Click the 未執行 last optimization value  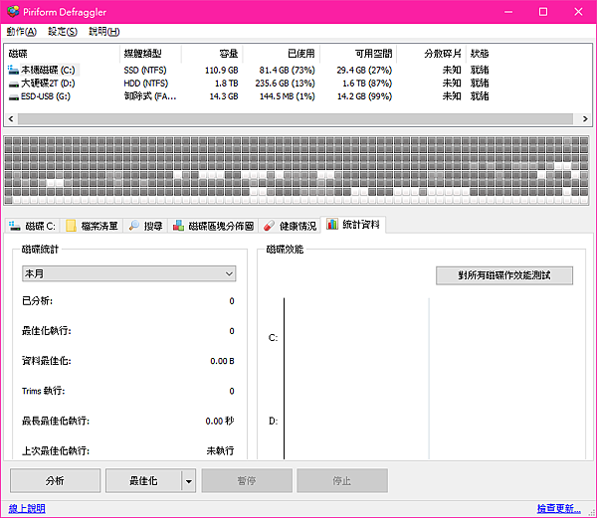click(221, 451)
